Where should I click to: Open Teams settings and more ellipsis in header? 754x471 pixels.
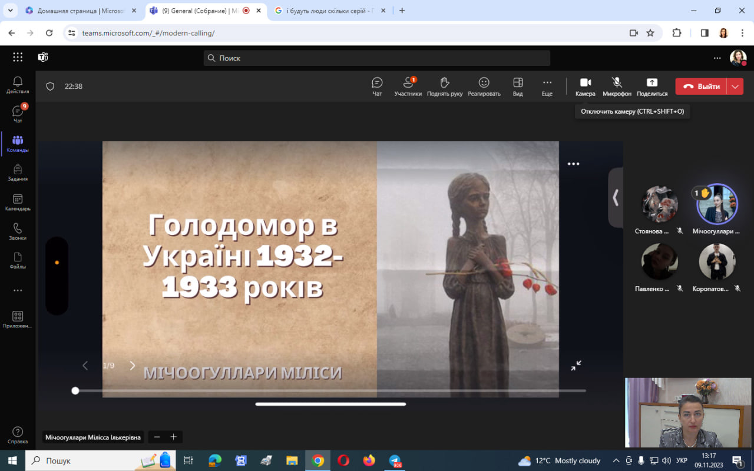tap(717, 58)
